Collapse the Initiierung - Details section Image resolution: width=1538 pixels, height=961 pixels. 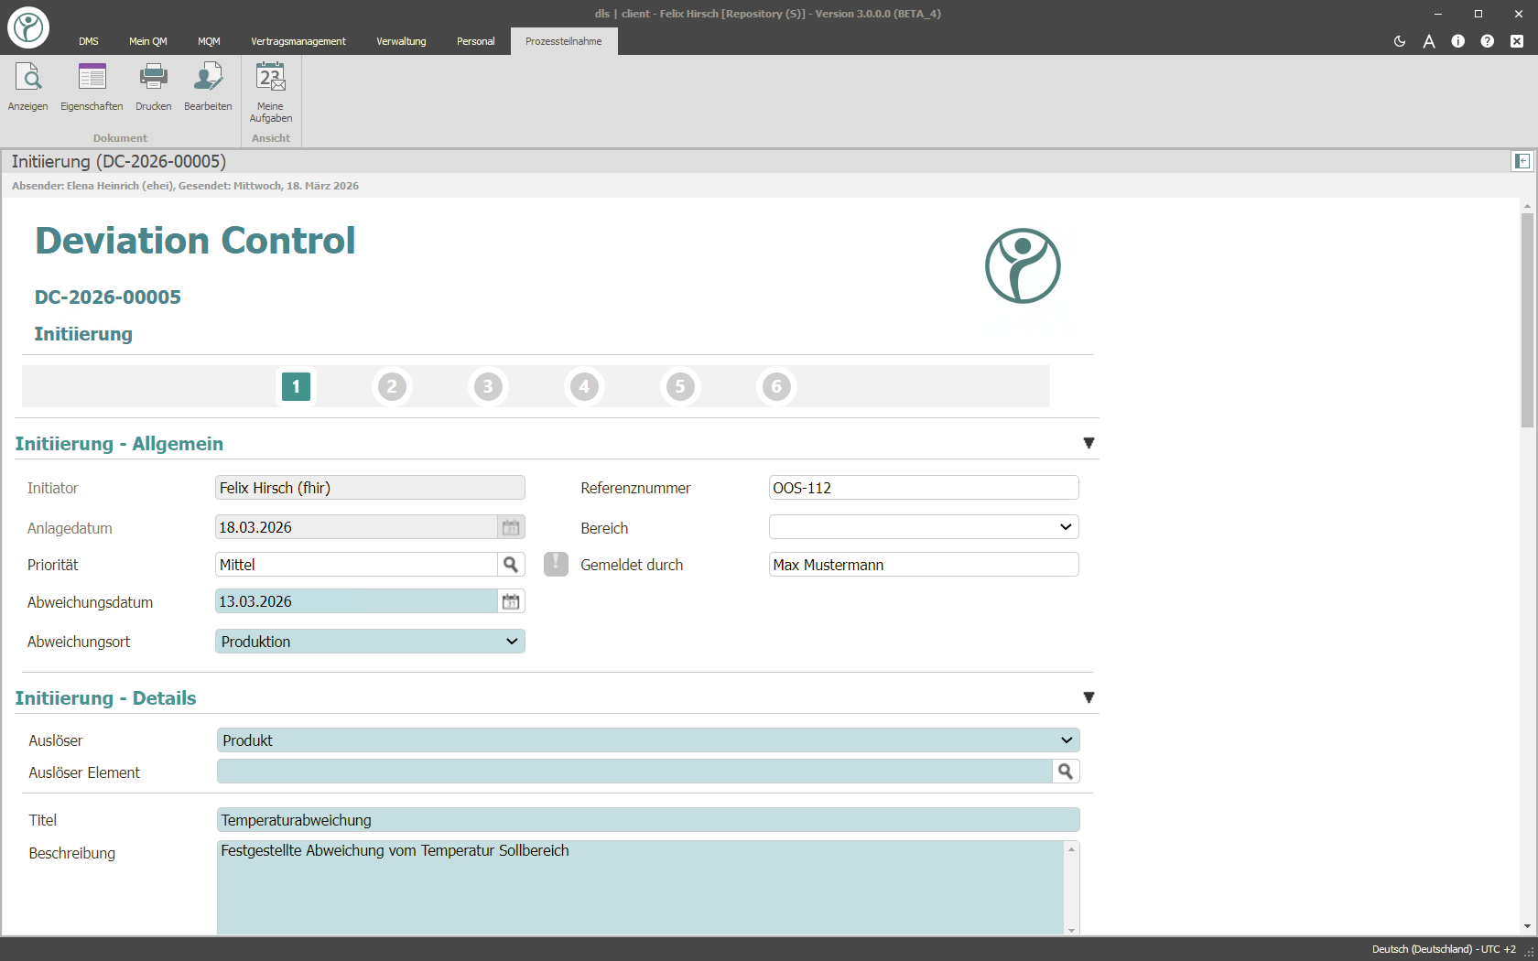pyautogui.click(x=1089, y=697)
